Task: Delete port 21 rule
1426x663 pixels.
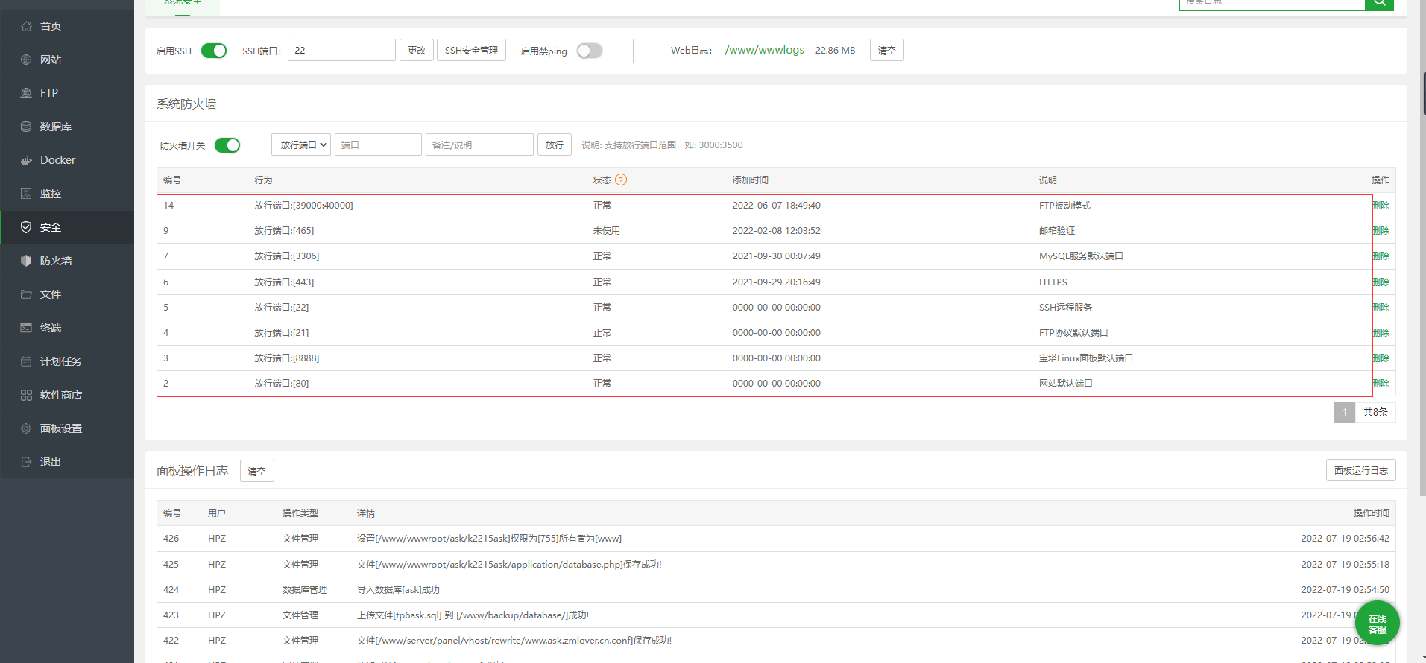Action: (x=1381, y=333)
